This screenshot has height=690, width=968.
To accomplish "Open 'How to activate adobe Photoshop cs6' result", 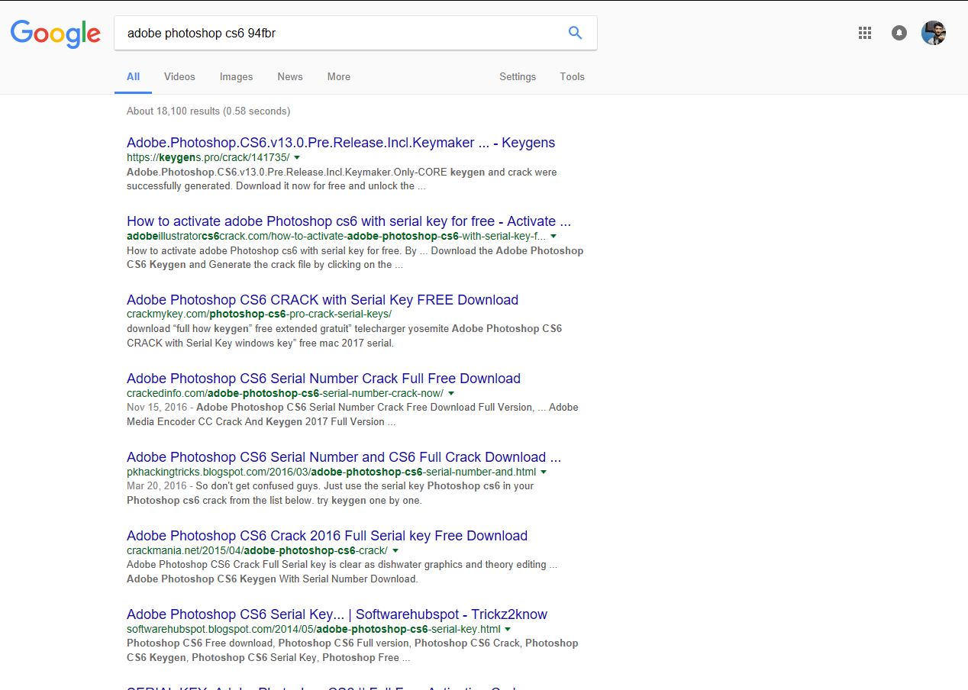I will [349, 221].
